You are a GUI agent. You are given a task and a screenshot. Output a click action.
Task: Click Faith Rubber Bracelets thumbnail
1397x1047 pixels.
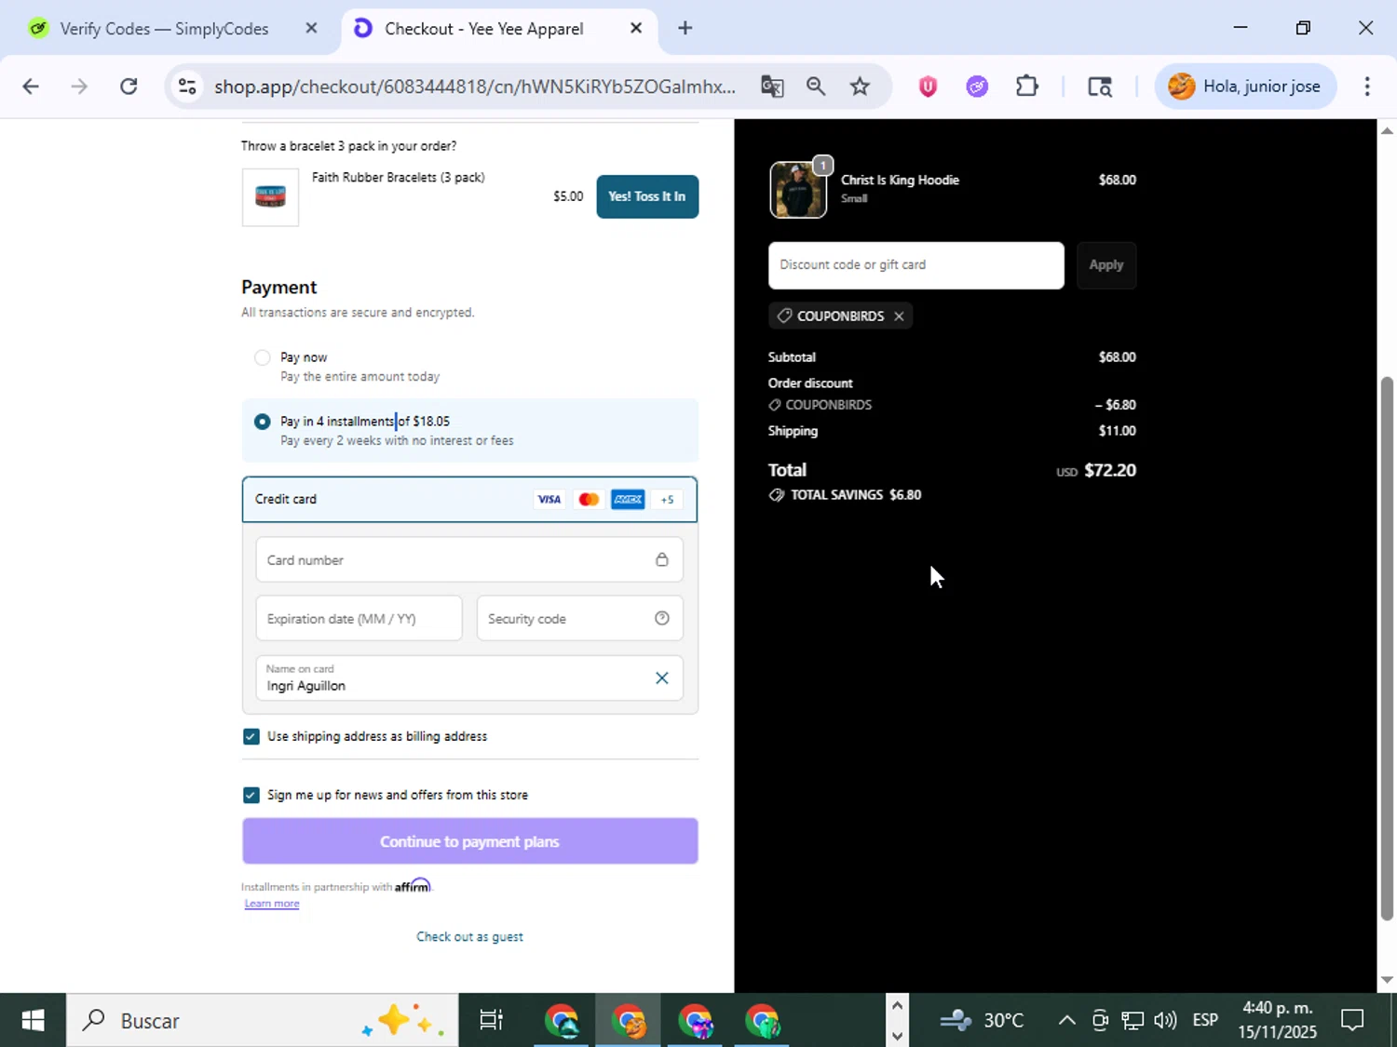click(x=270, y=196)
